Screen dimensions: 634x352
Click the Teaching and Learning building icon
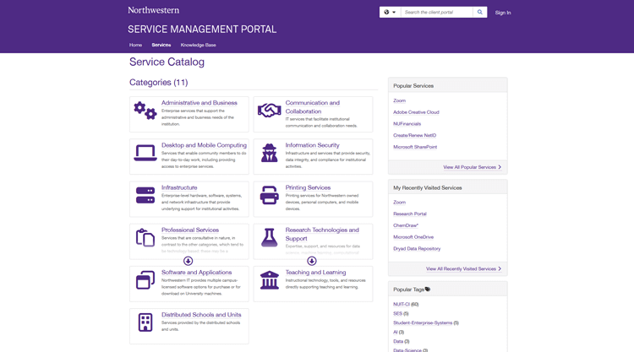pos(269,280)
